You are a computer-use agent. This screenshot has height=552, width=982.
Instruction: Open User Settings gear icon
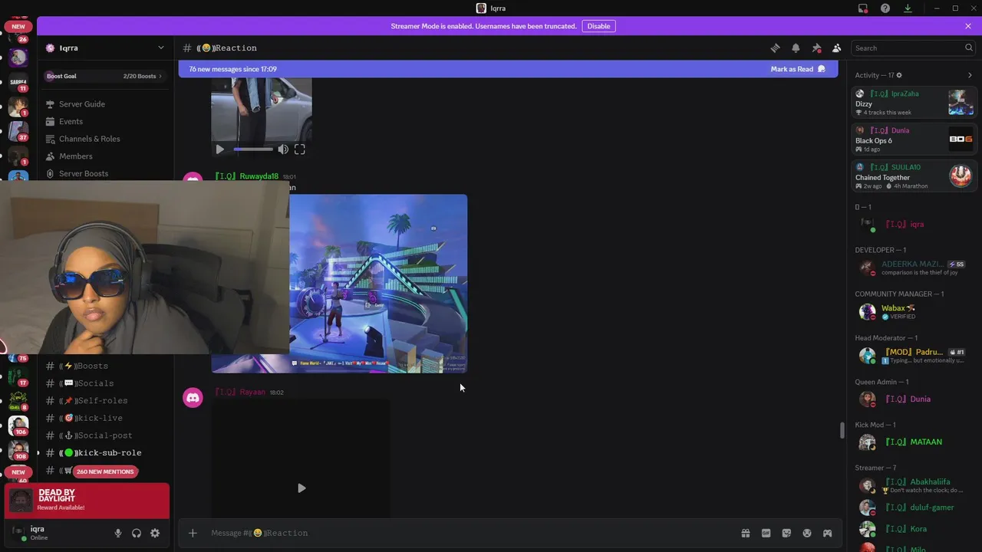[155, 533]
